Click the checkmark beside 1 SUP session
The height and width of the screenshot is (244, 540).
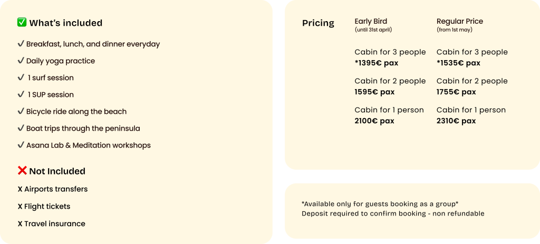pyautogui.click(x=21, y=94)
